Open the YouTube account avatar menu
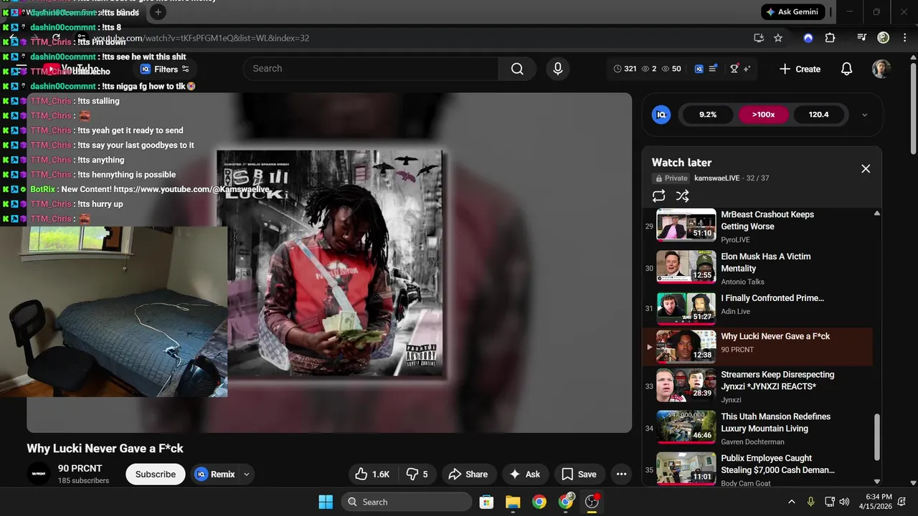 click(x=881, y=69)
